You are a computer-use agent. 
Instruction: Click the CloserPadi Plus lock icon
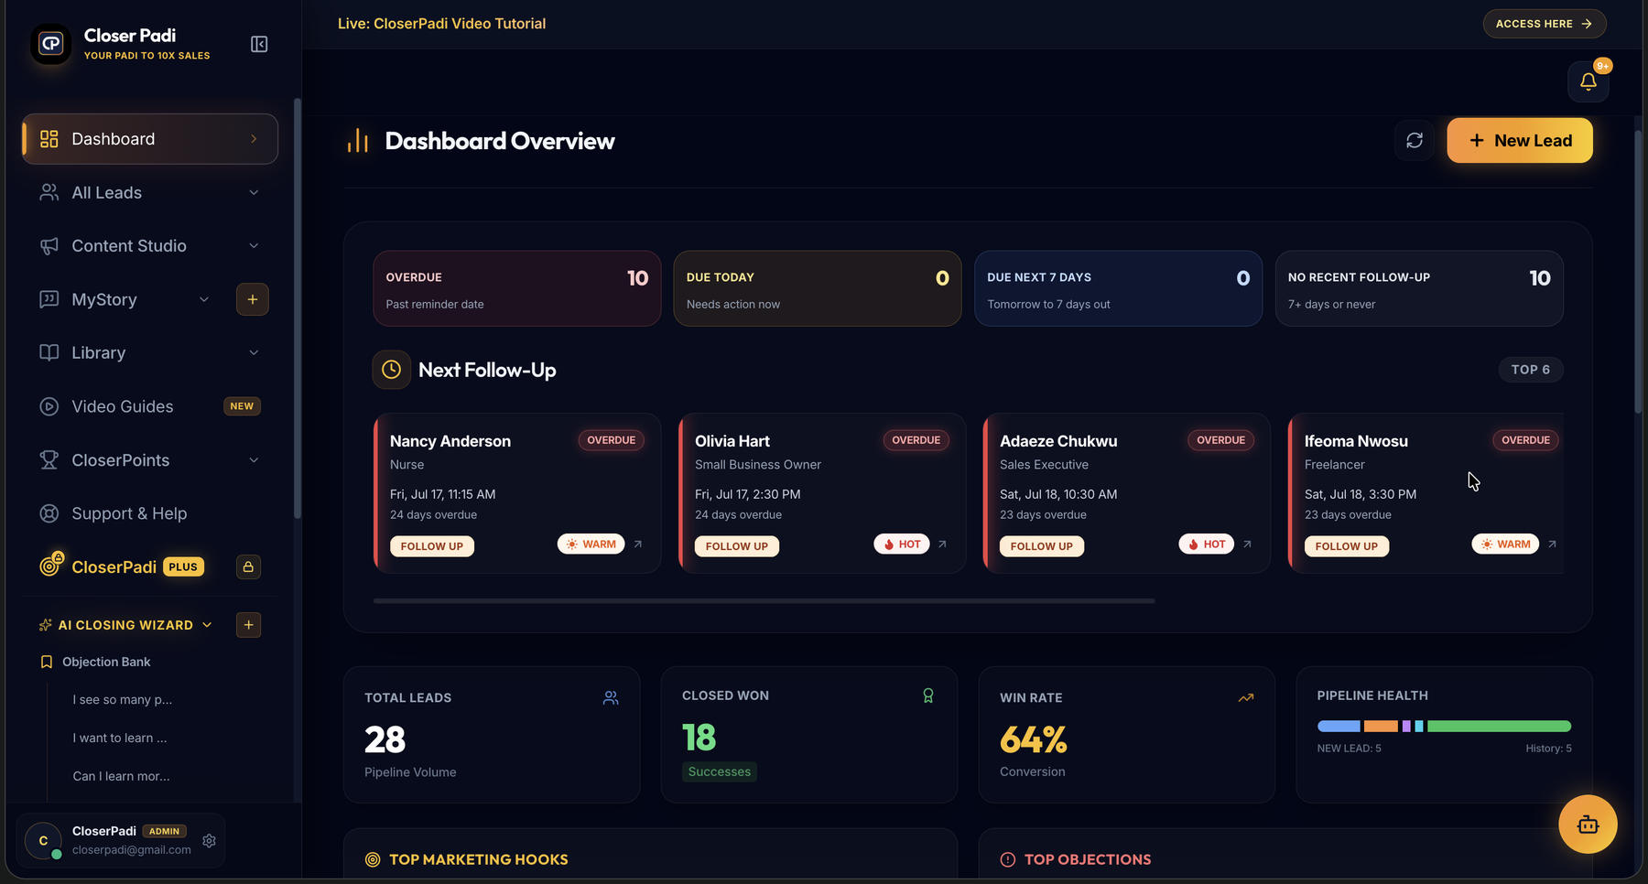(x=248, y=566)
